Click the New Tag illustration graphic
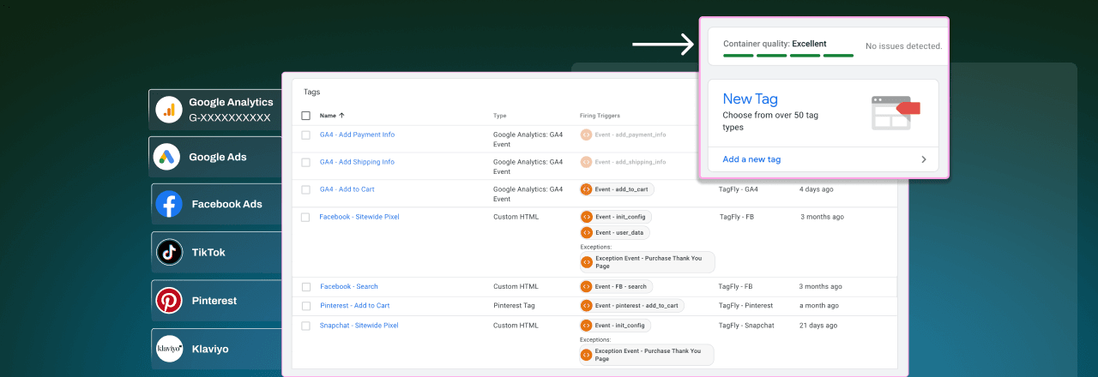 pyautogui.click(x=896, y=112)
